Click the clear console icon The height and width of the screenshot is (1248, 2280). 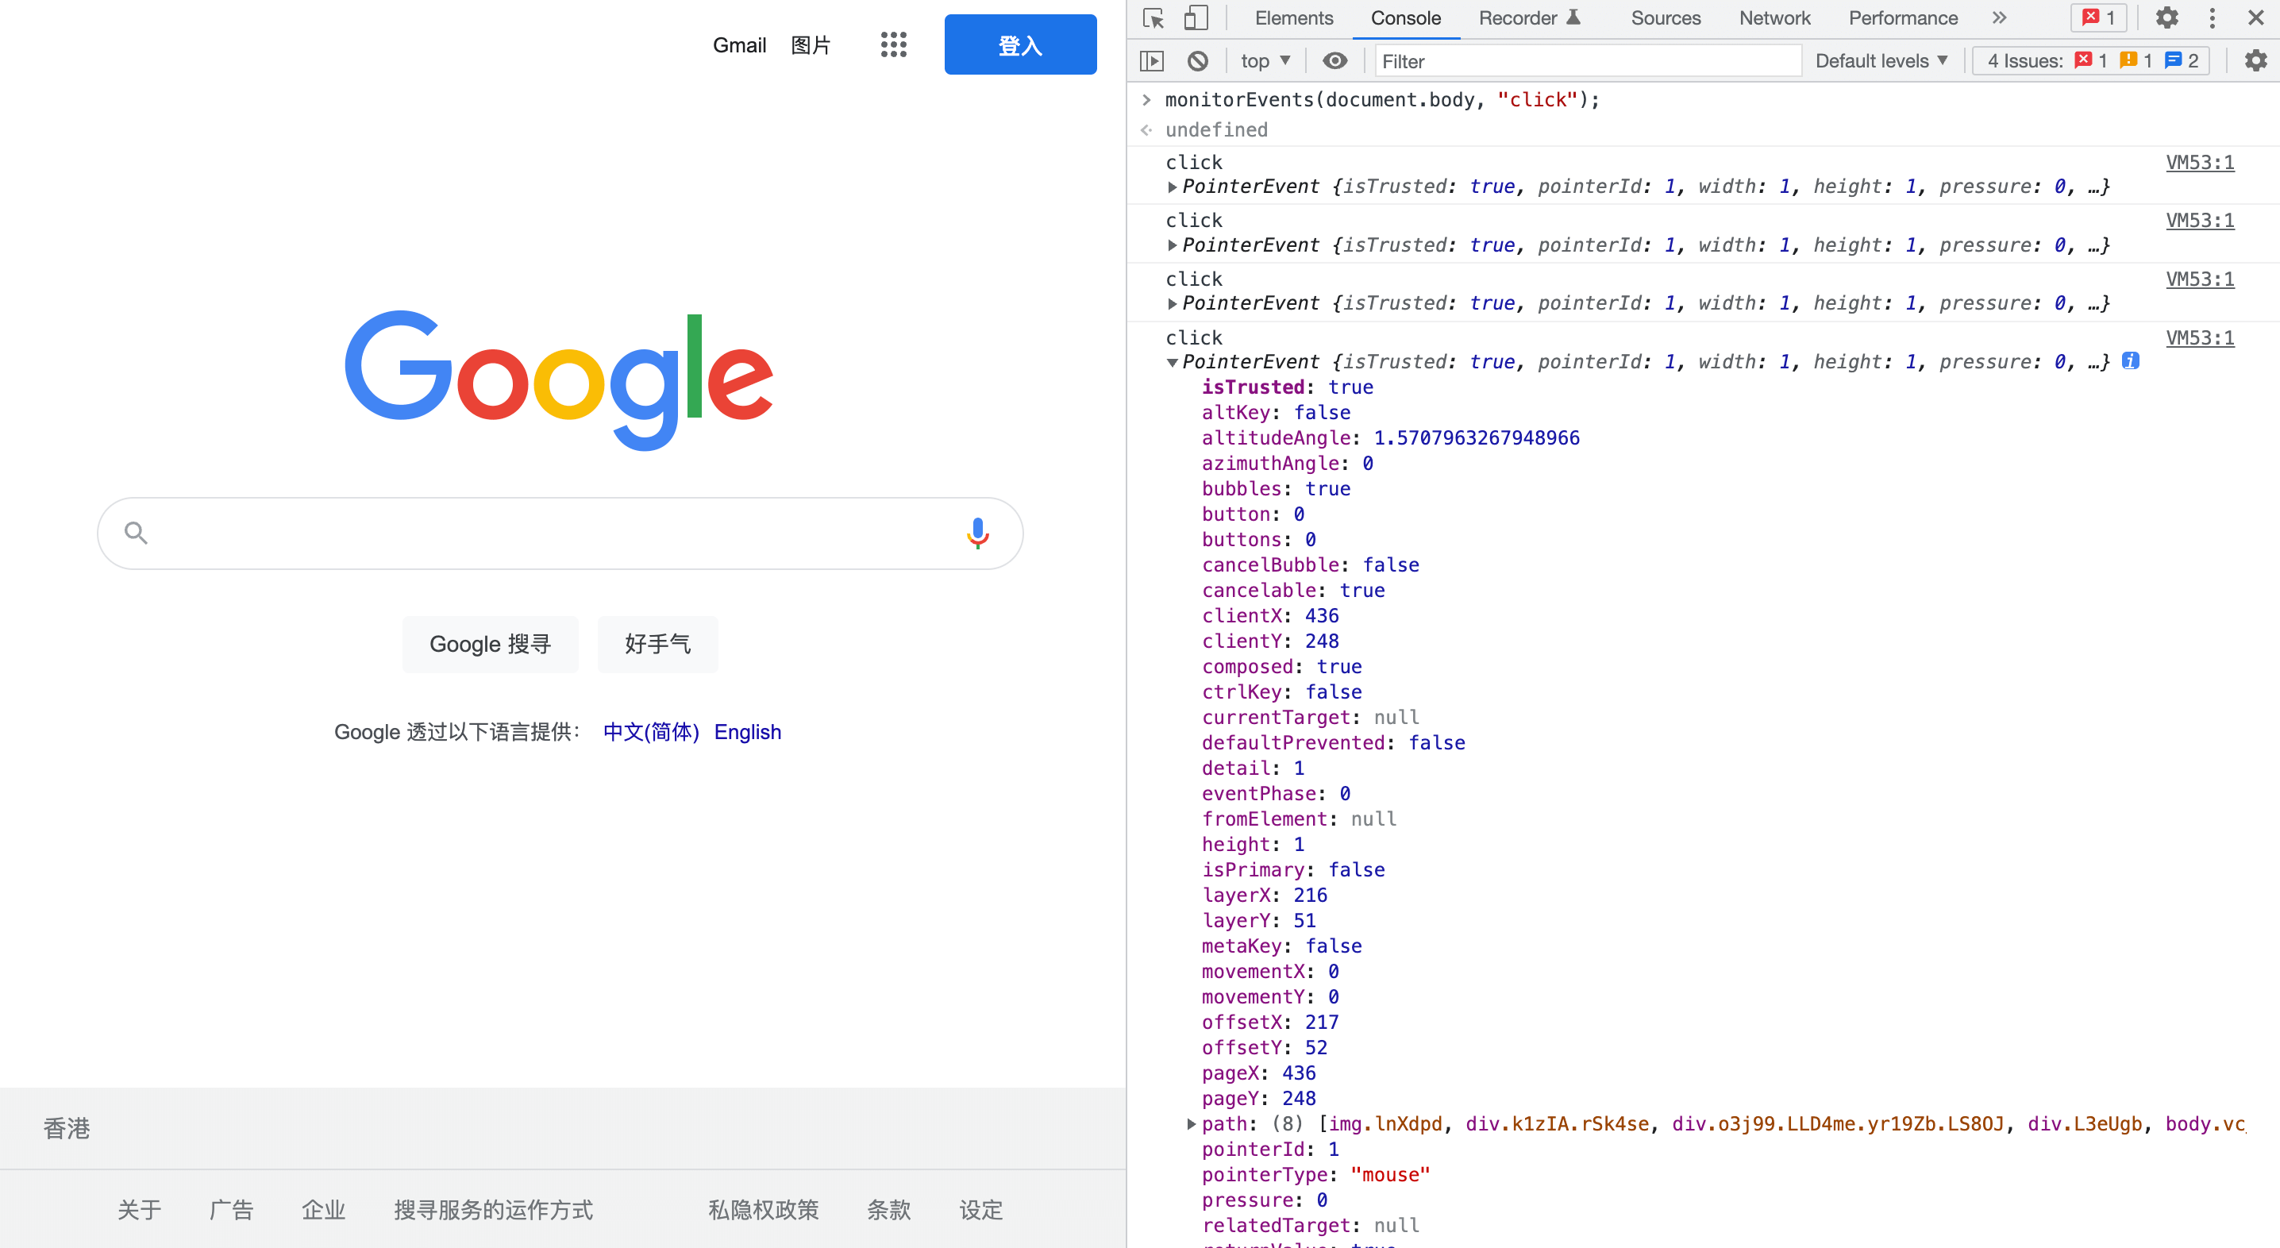point(1197,61)
